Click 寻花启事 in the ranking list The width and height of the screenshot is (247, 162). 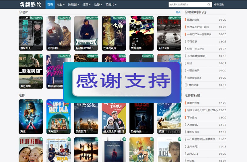click(192, 42)
